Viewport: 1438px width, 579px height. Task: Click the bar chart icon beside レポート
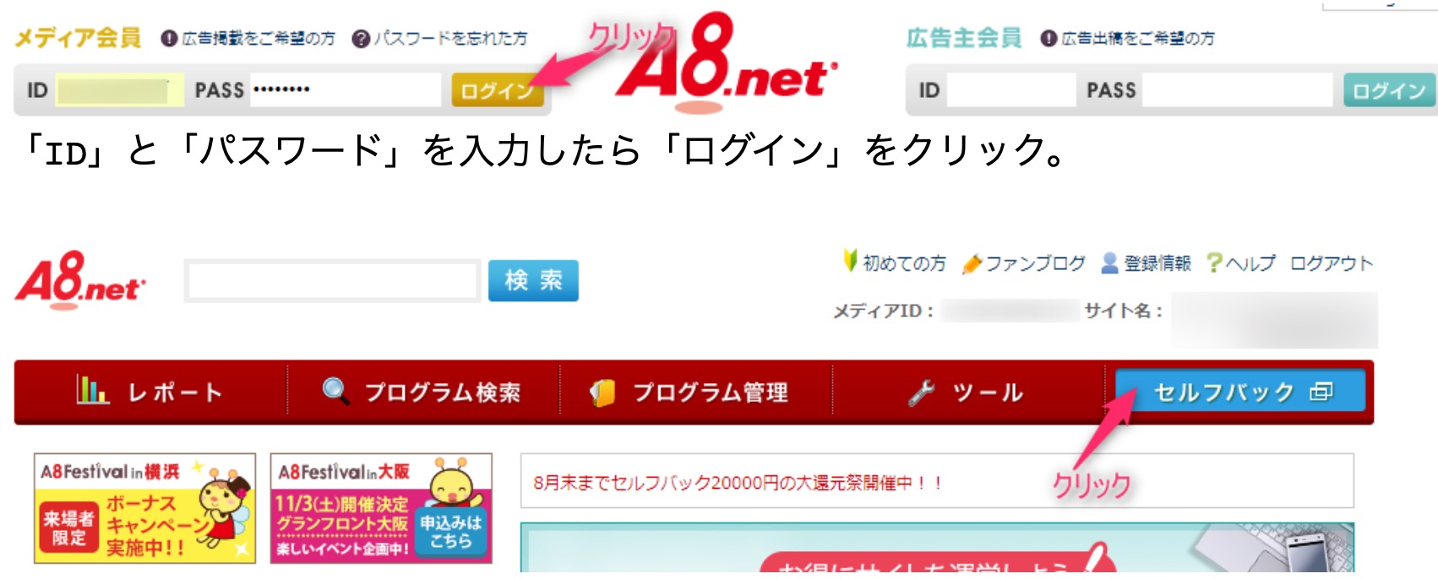[x=92, y=390]
